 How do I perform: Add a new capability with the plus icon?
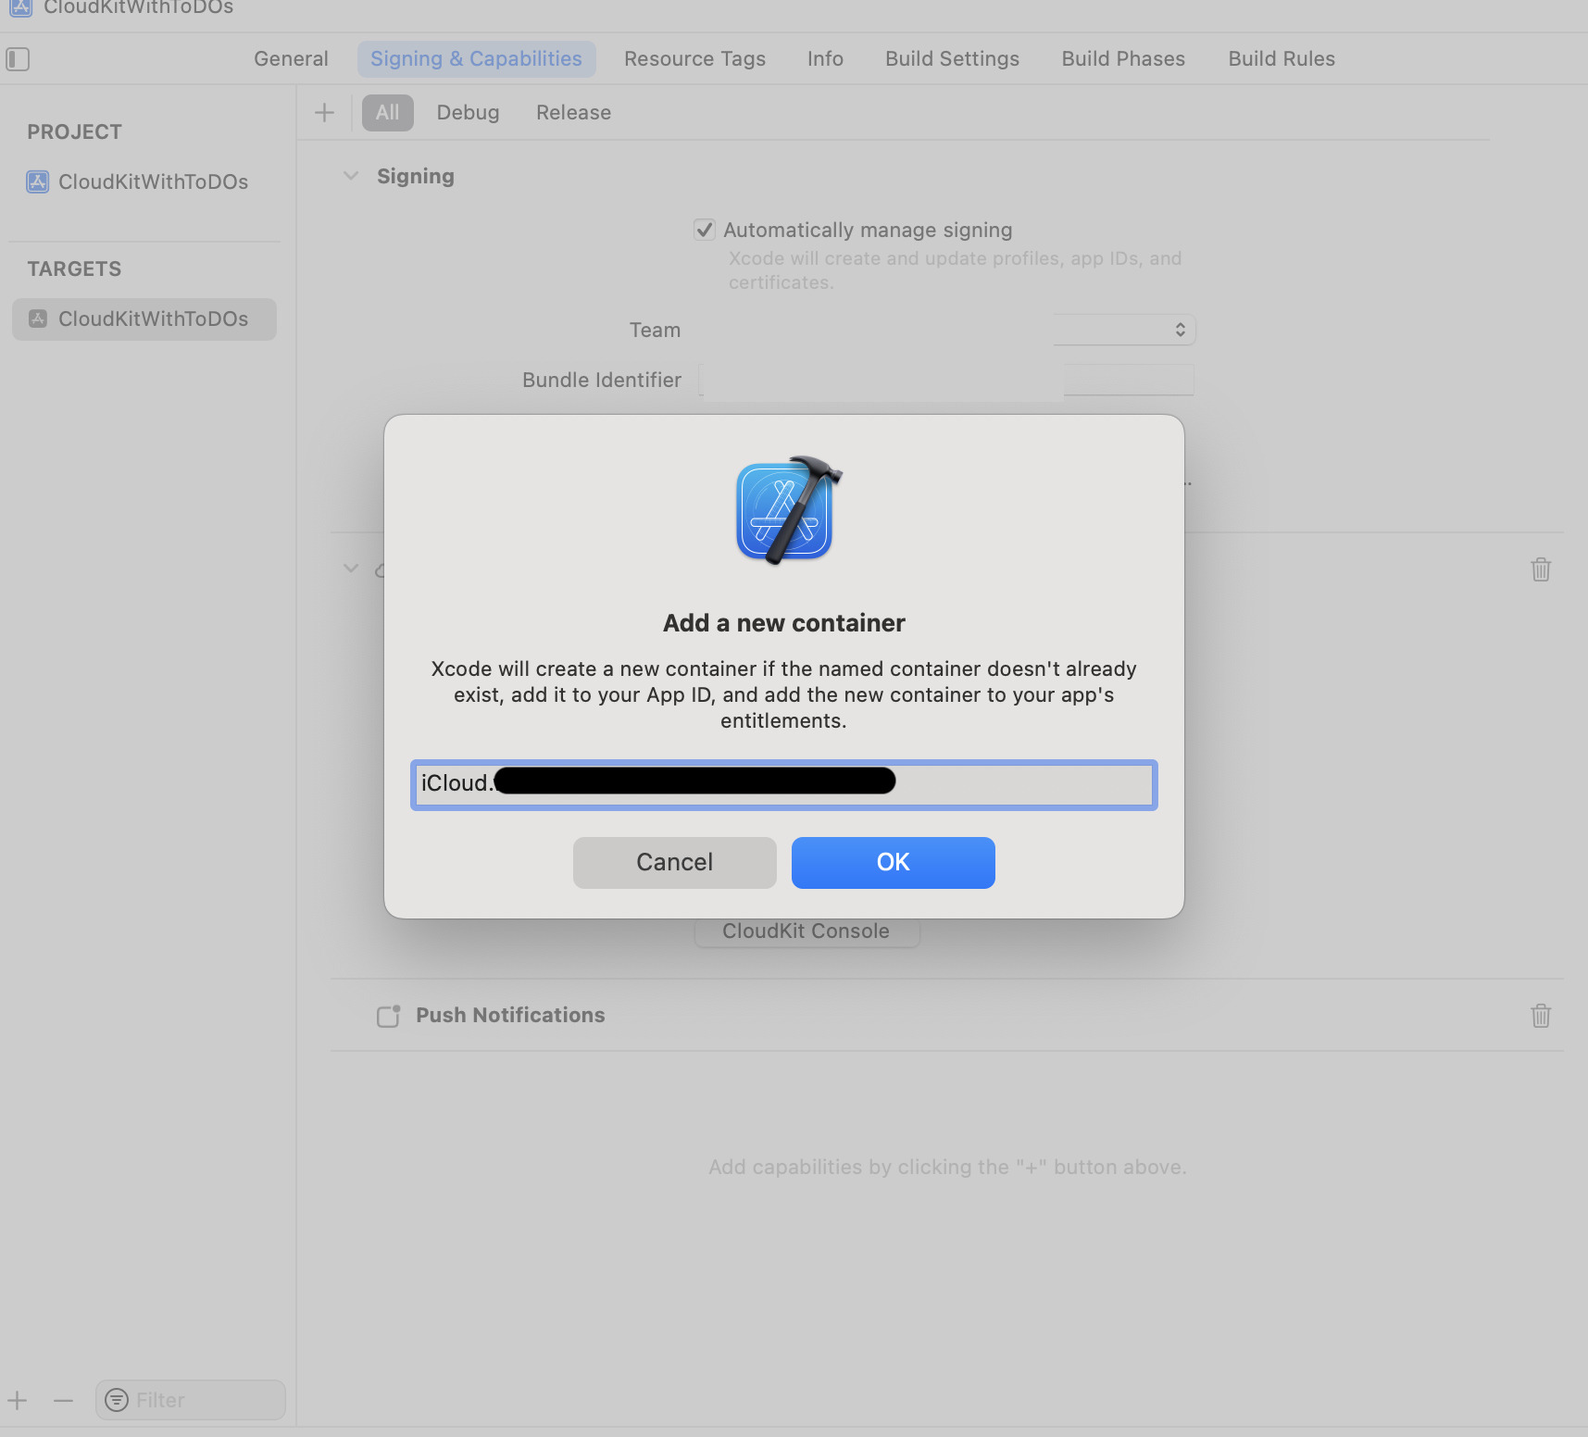324,112
